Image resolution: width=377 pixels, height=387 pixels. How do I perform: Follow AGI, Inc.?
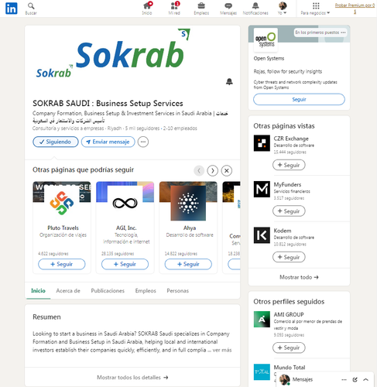125,264
